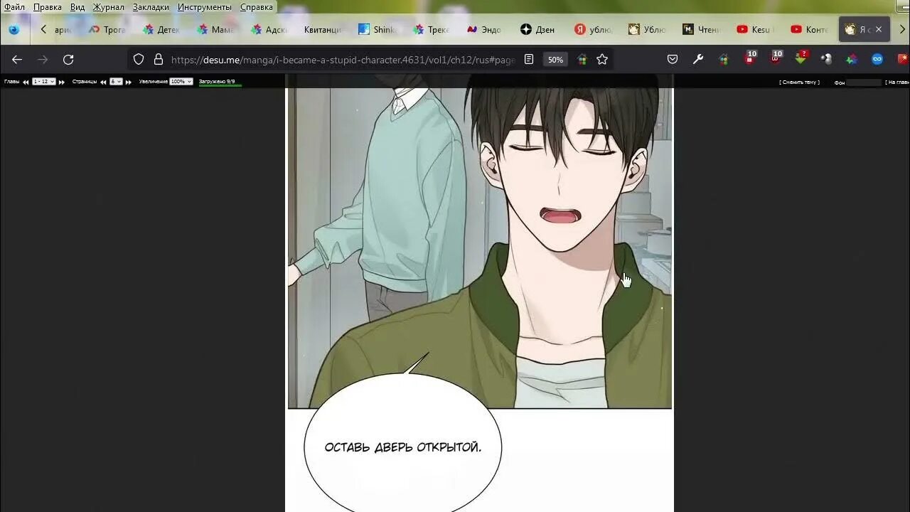Switch to the Эндо tab

click(x=484, y=30)
